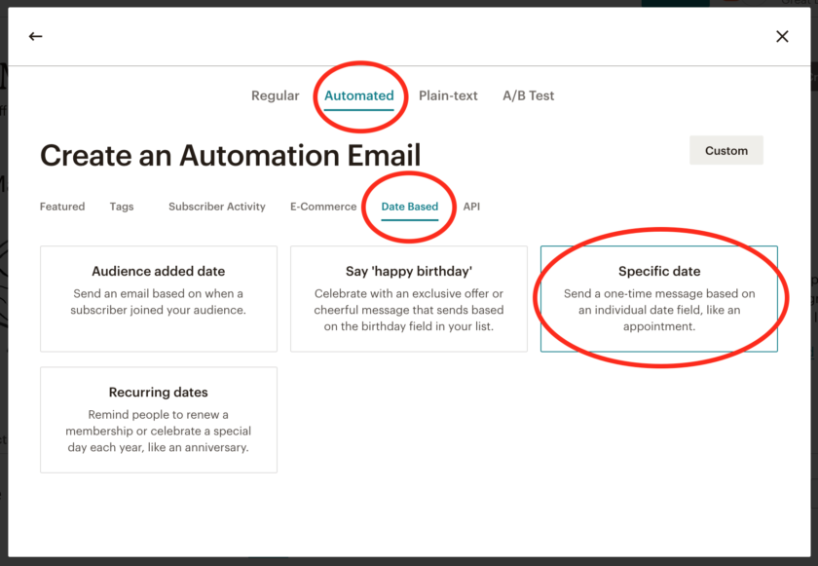Click the Custom button
Screen dimensions: 818x566
tap(726, 151)
